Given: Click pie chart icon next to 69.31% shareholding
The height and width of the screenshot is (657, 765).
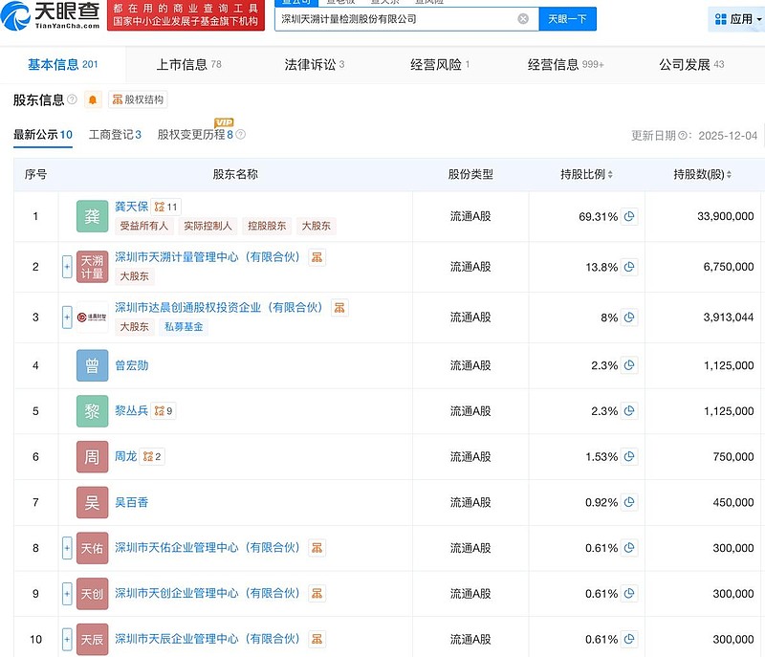Looking at the screenshot, I should pyautogui.click(x=628, y=216).
